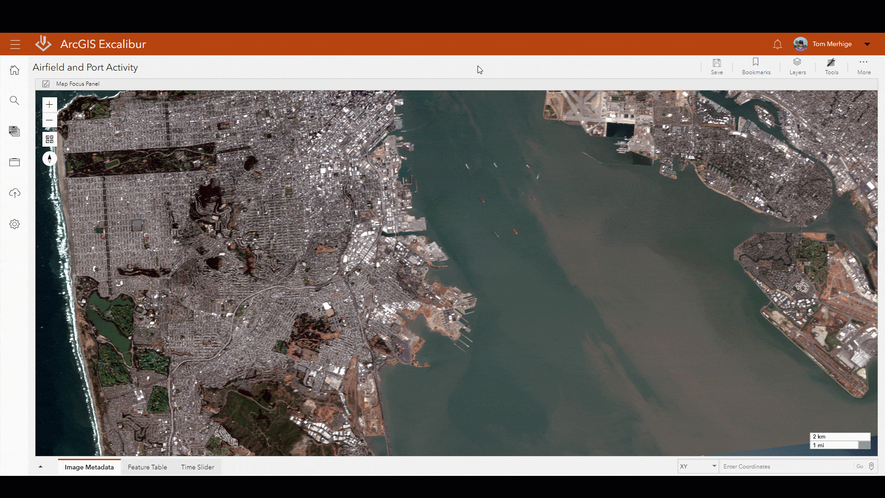The image size is (885, 498).
Task: Expand the Tom Merhige account dropdown
Action: [x=867, y=44]
